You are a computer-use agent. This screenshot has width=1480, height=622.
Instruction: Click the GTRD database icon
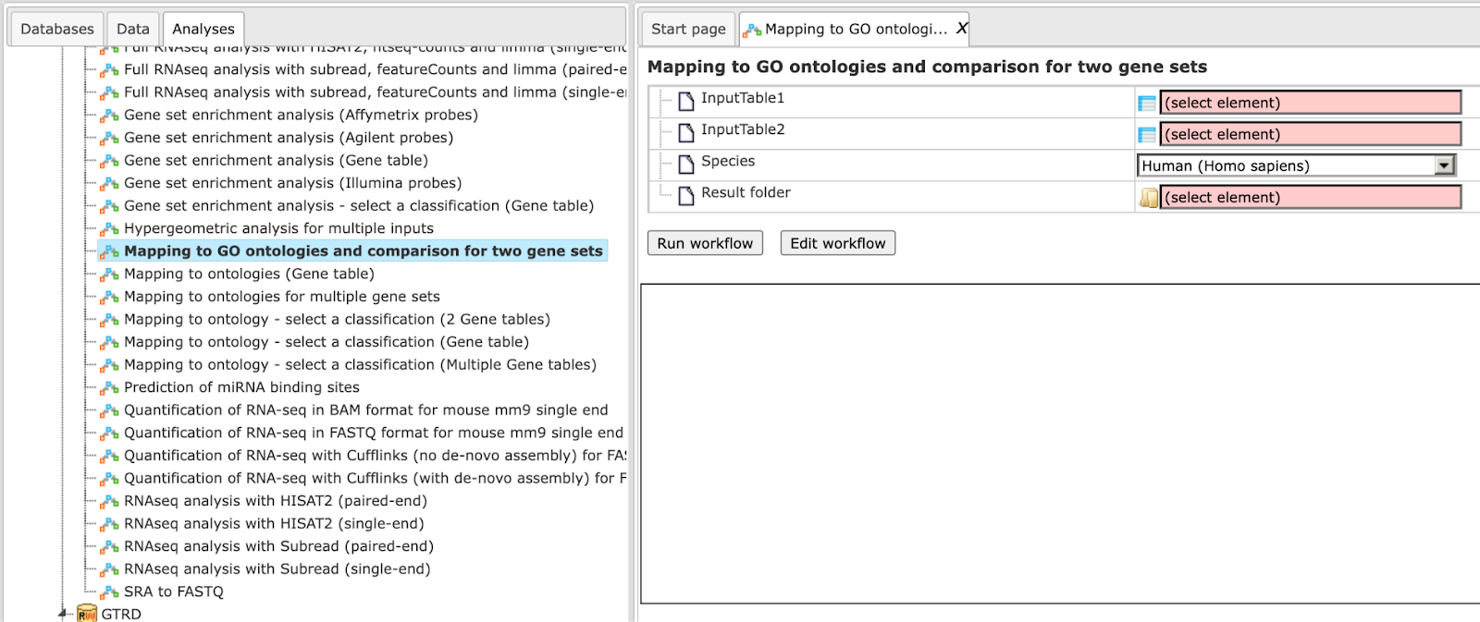[87, 614]
